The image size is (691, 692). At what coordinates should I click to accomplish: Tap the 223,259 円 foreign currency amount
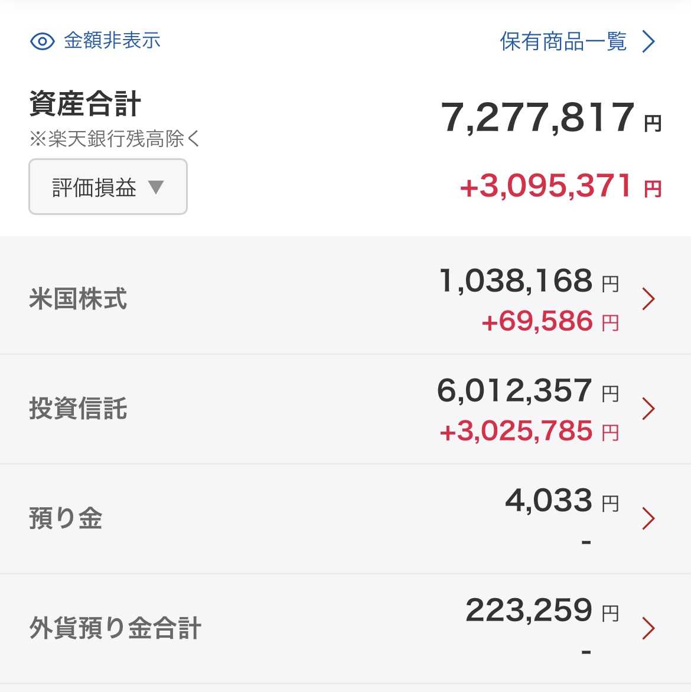541,610
